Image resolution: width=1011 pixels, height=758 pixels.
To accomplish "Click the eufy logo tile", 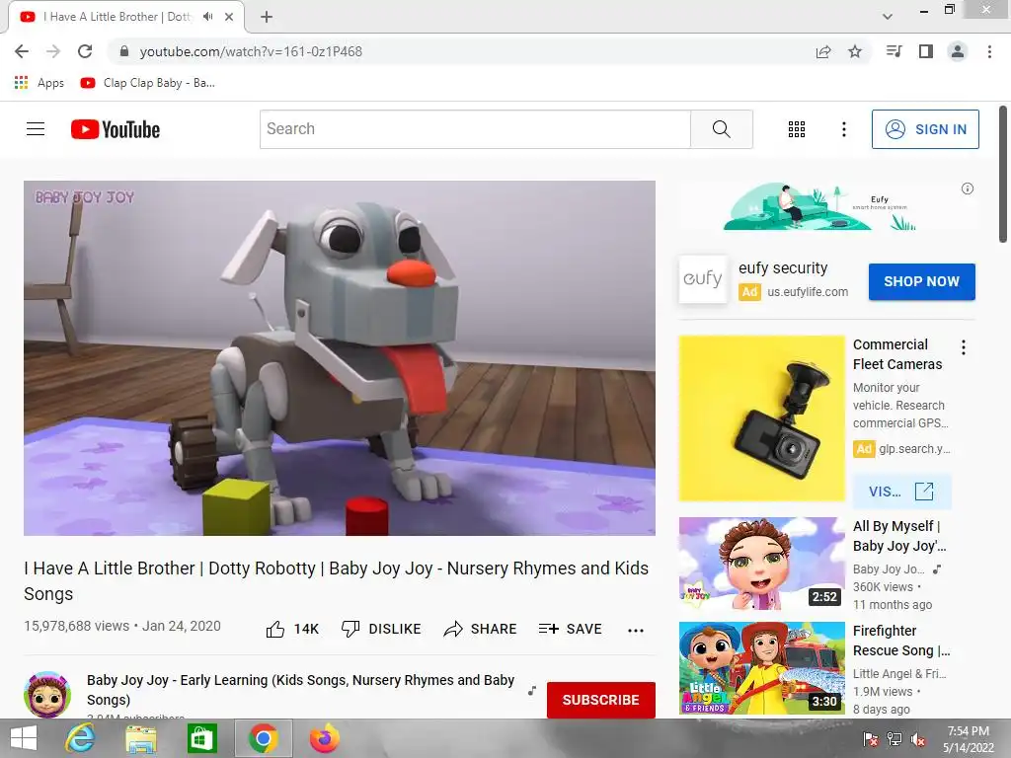I will 703,279.
